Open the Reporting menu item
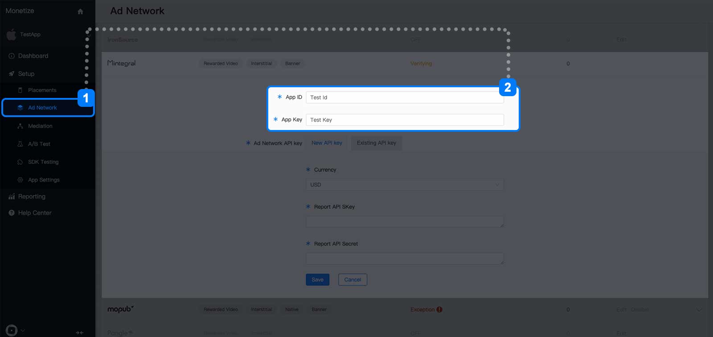 point(32,196)
